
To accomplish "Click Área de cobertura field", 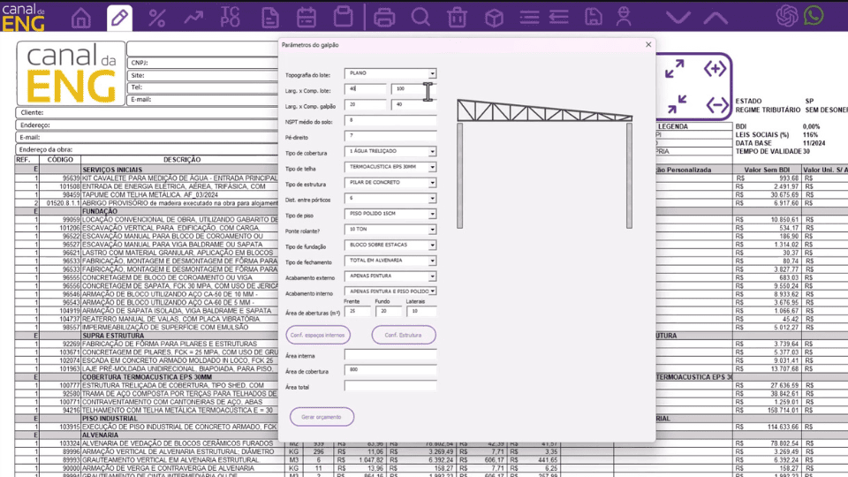I will click(x=390, y=370).
